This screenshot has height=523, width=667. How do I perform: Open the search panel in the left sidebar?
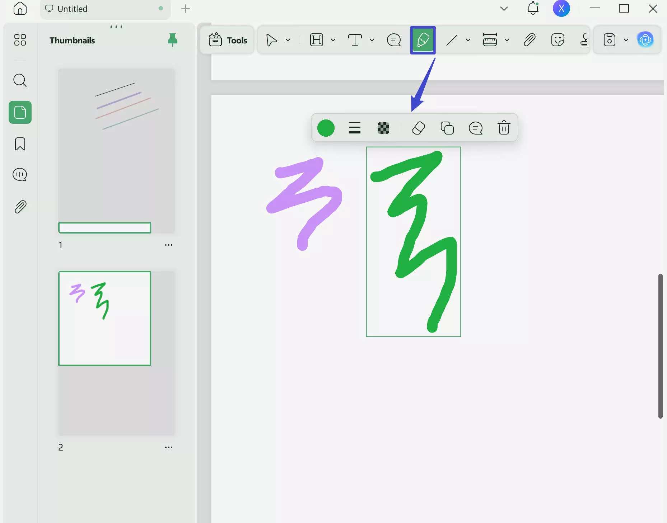click(x=20, y=80)
